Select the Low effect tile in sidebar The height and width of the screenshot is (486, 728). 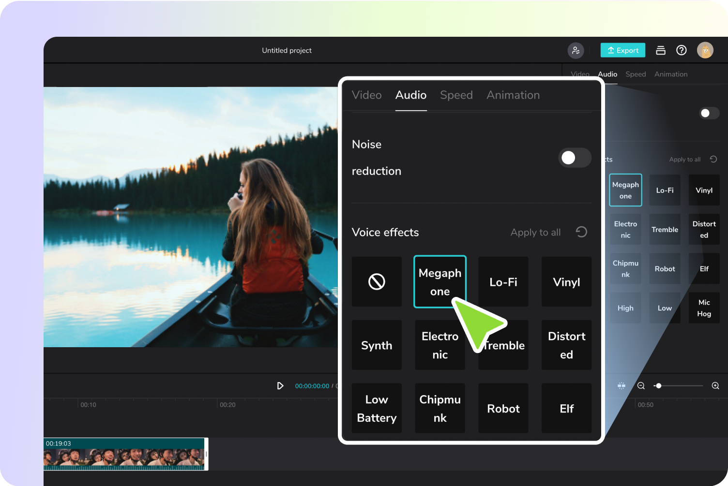(x=665, y=308)
